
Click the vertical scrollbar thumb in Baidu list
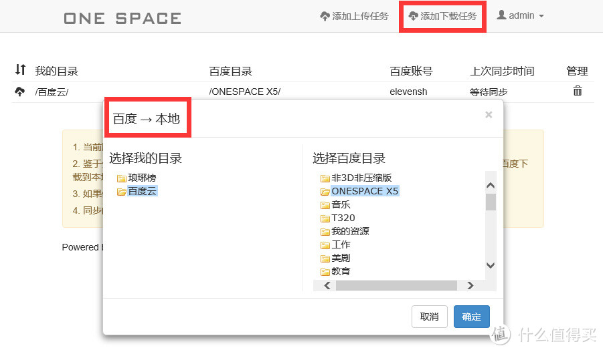pos(491,202)
